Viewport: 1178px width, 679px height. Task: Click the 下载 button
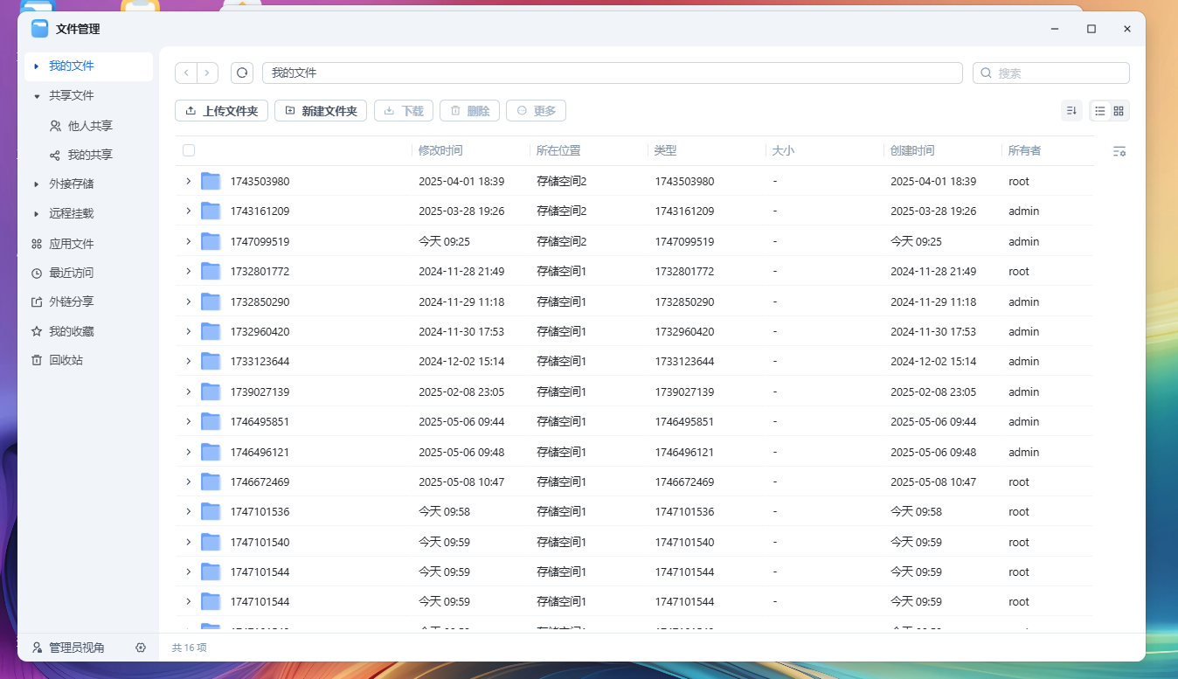tap(403, 111)
